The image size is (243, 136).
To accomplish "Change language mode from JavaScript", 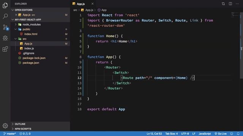I will coord(205,134).
